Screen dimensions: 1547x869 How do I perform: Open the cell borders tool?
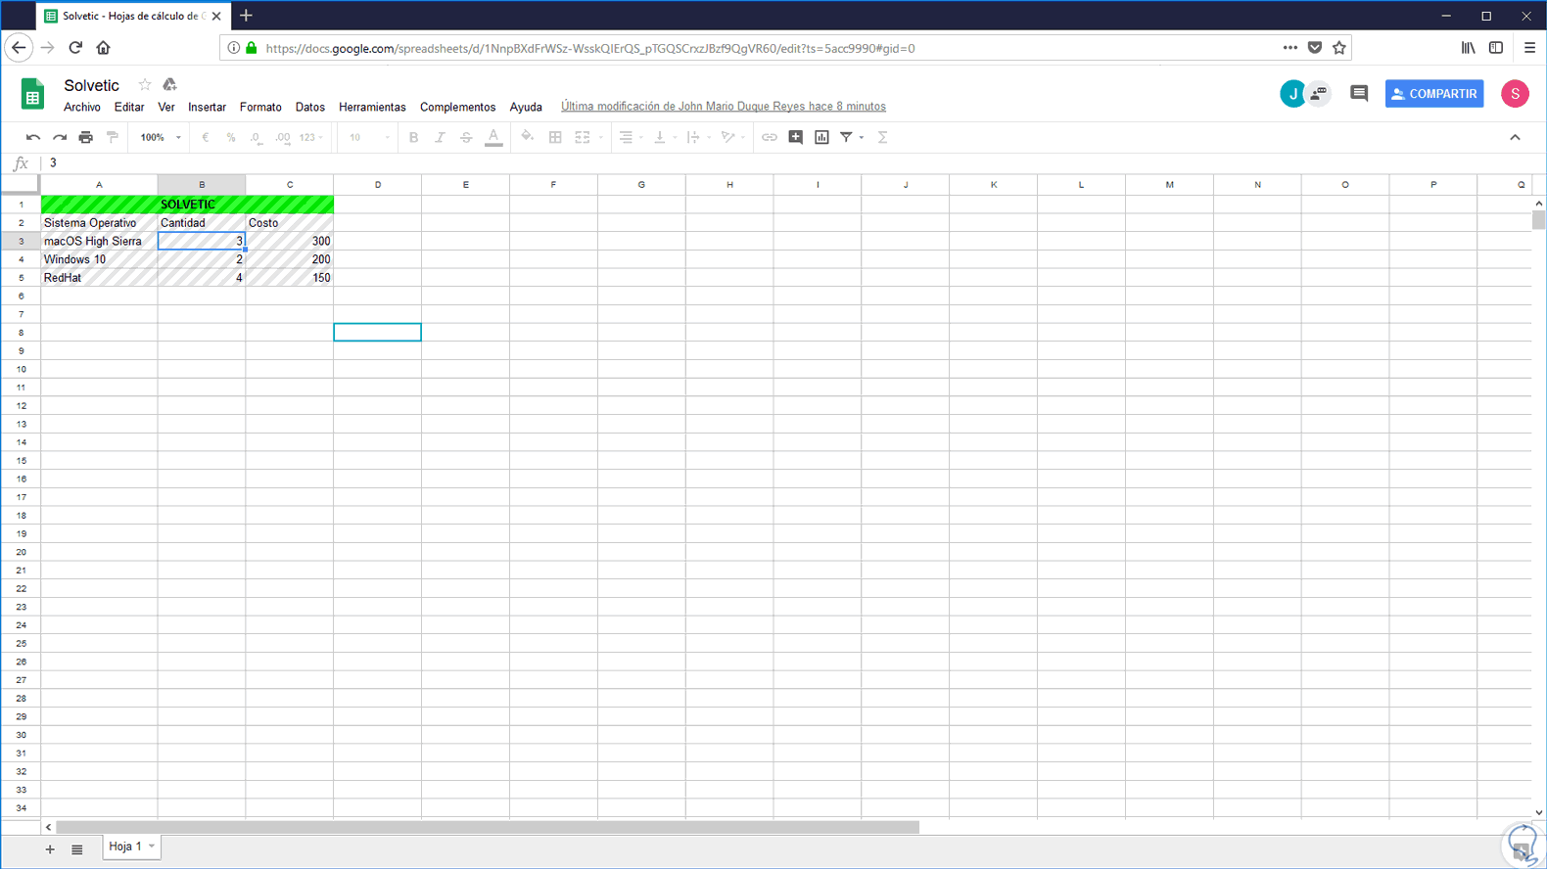point(555,138)
